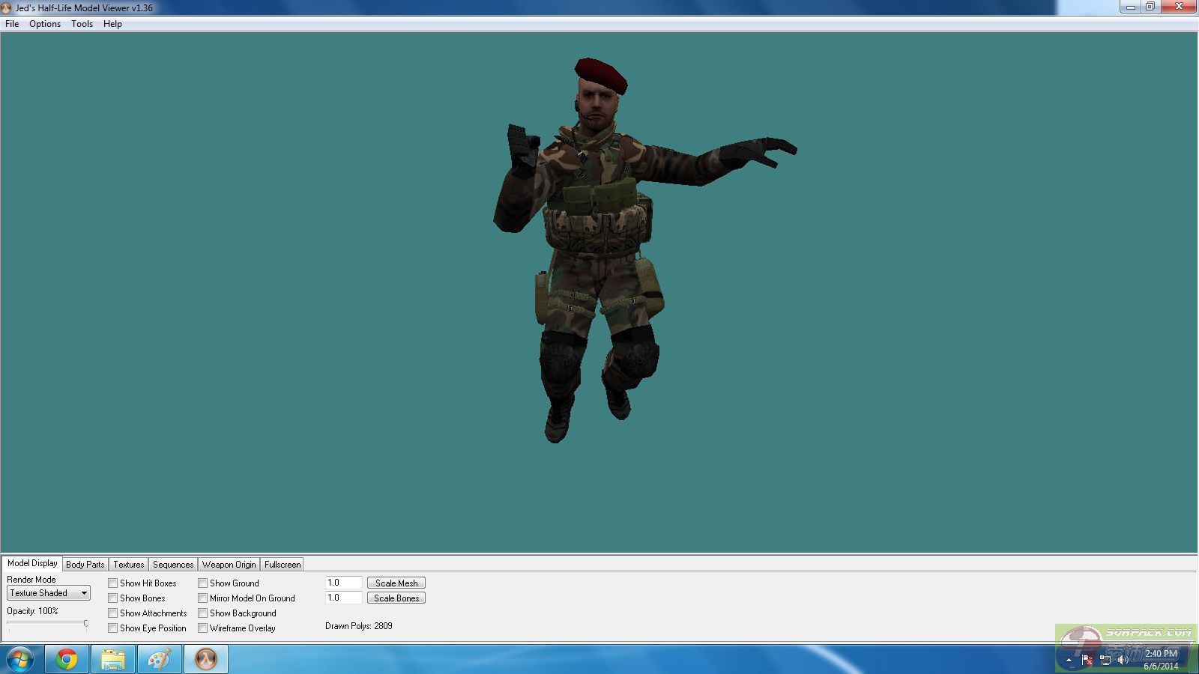Enable the Show Hit Boxes checkbox
The width and height of the screenshot is (1199, 674).
pyautogui.click(x=113, y=583)
